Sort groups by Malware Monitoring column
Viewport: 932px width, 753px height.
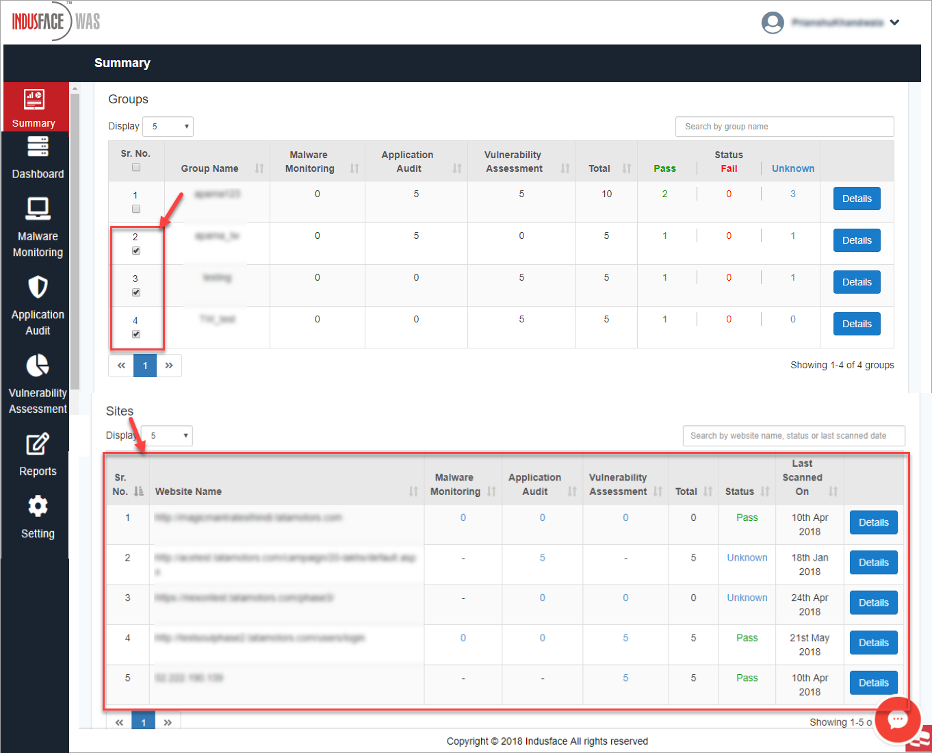354,168
